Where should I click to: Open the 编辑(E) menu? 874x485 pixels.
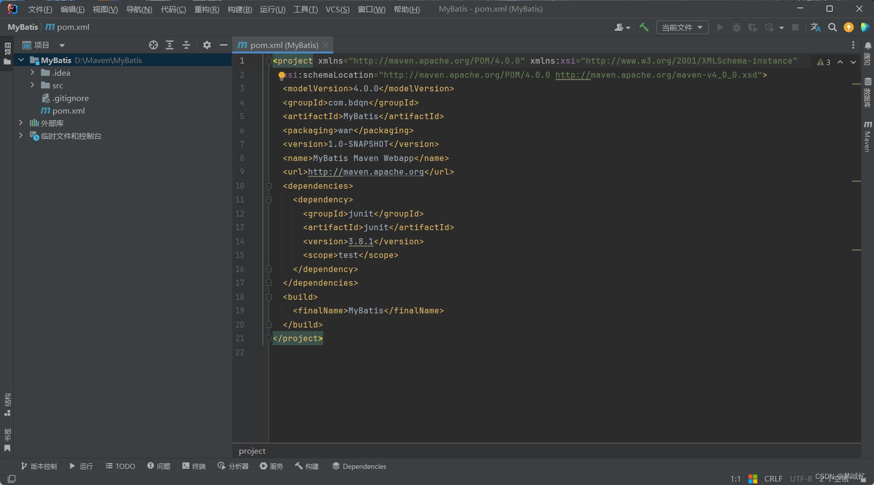pyautogui.click(x=72, y=9)
